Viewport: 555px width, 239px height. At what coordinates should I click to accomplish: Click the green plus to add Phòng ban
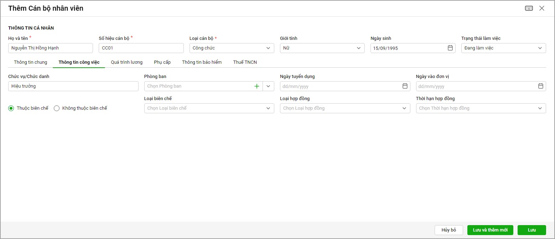click(x=256, y=86)
